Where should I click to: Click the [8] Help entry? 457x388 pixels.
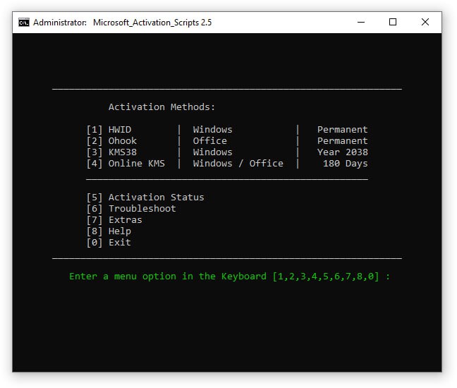(x=109, y=231)
